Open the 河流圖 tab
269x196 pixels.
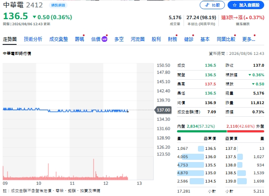click(137, 39)
